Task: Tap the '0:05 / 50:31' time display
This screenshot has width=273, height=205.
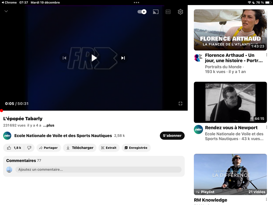Action: (x=17, y=104)
